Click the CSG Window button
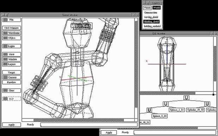Image resolution: width=218 pixels, height=136 pixels. click(x=12, y=28)
